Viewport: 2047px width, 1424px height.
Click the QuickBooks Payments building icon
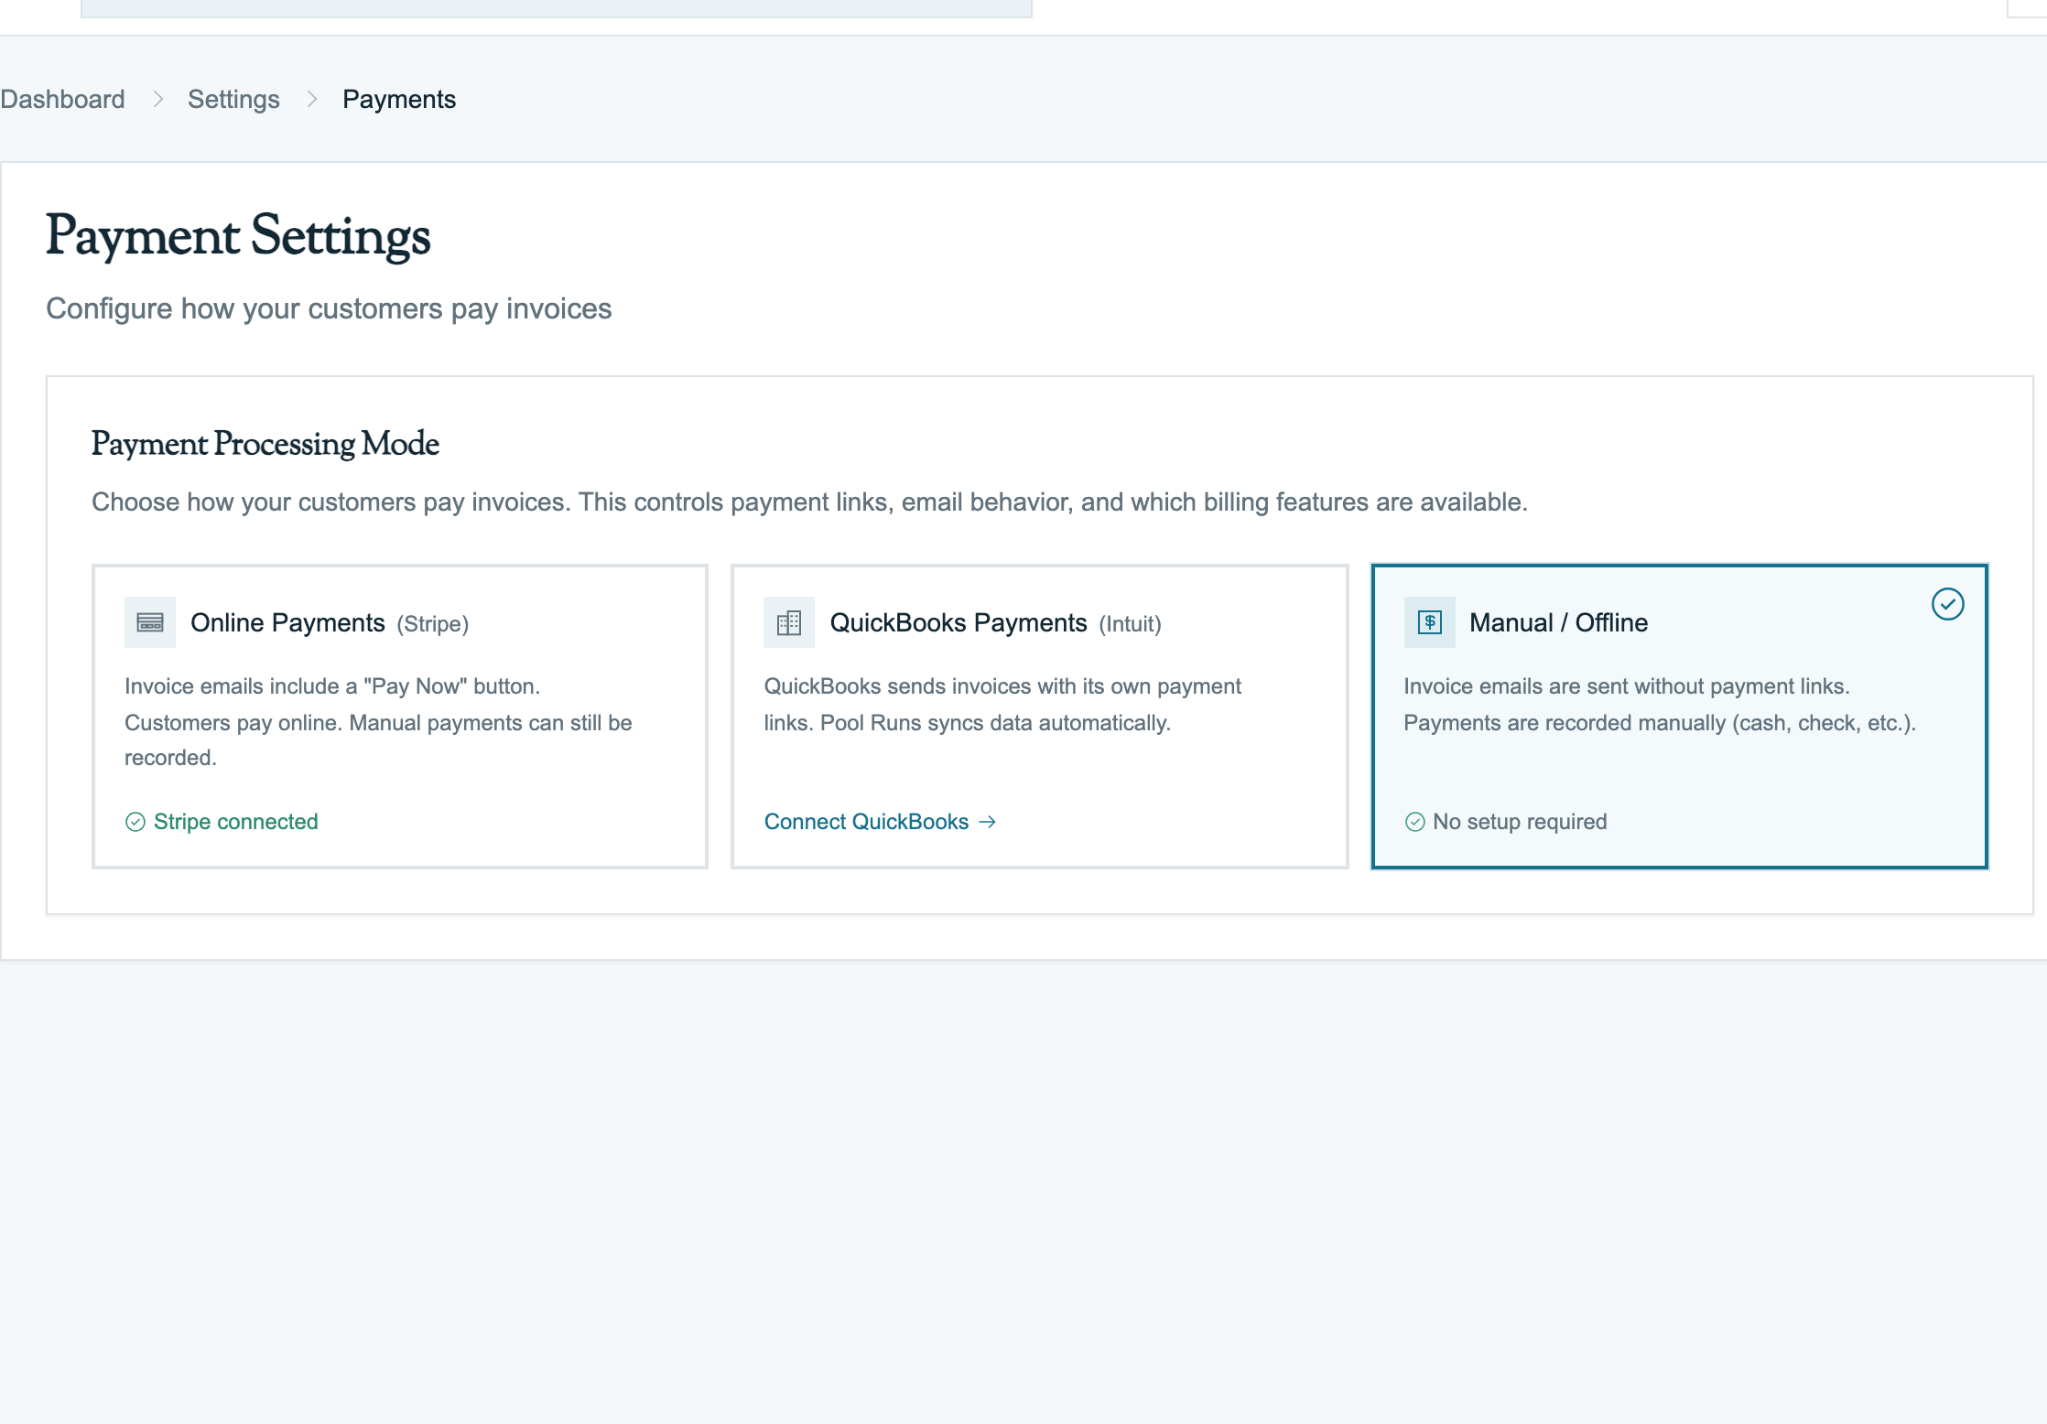click(x=789, y=623)
